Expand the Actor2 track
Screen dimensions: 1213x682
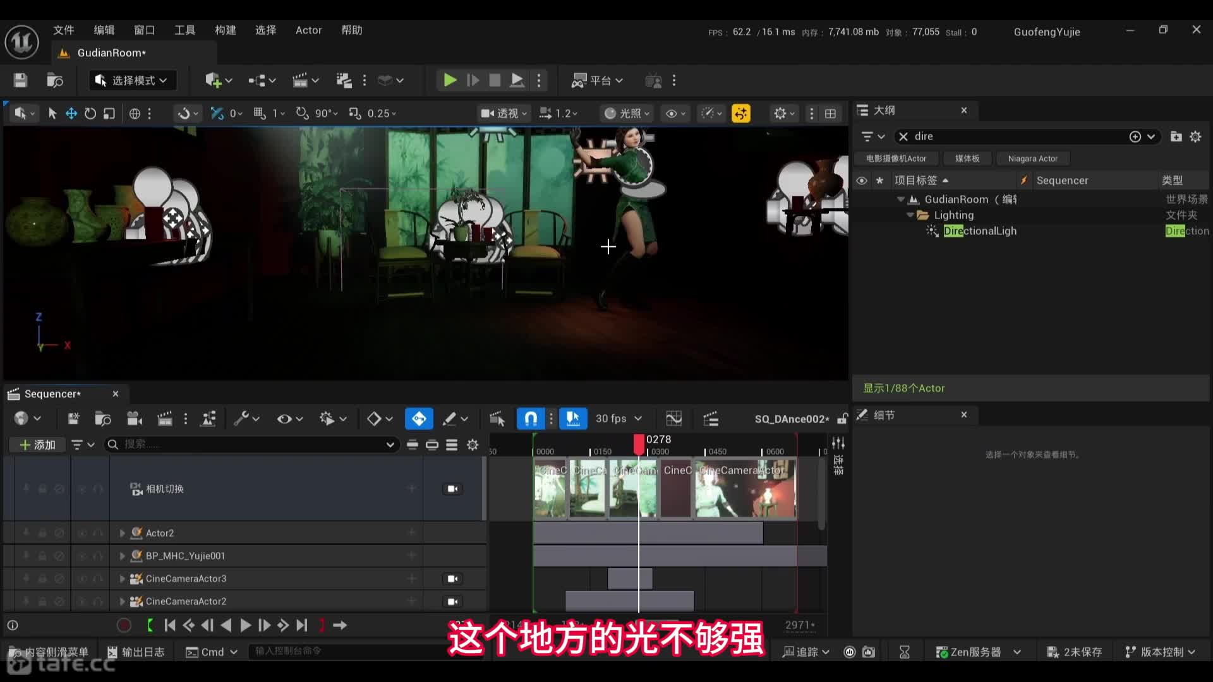(x=123, y=533)
